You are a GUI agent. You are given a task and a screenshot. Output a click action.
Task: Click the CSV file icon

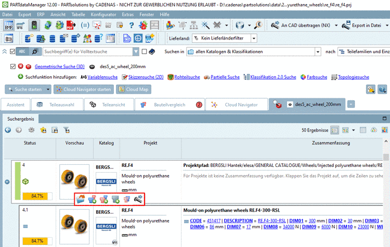tap(127, 38)
